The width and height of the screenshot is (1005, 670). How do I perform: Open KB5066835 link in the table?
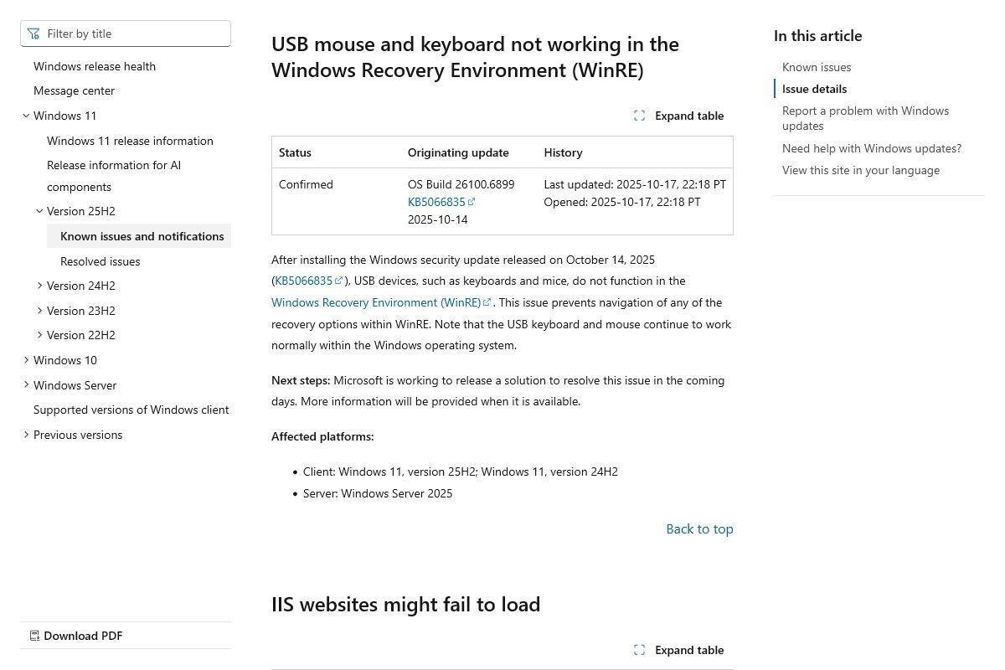click(x=436, y=202)
